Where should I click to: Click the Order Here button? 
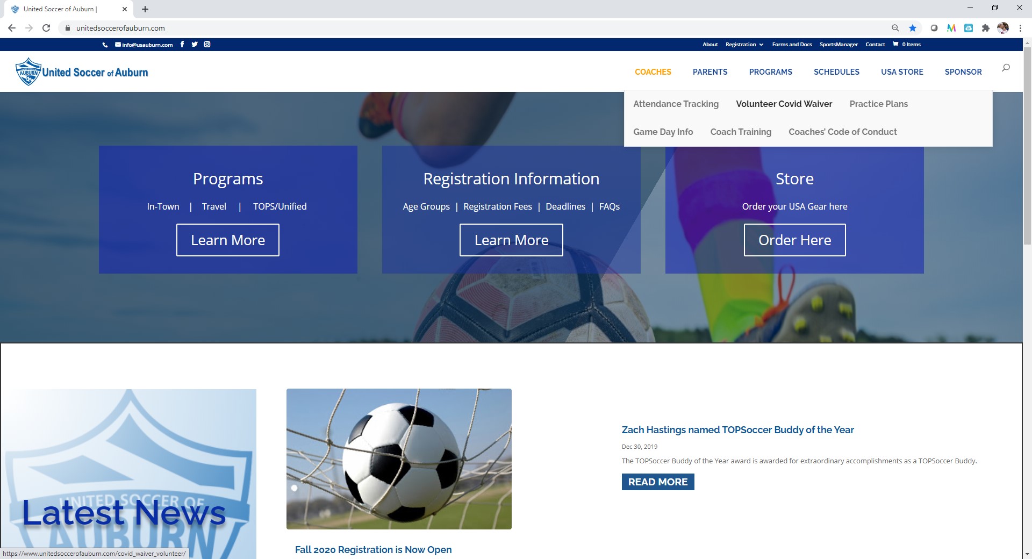(794, 240)
